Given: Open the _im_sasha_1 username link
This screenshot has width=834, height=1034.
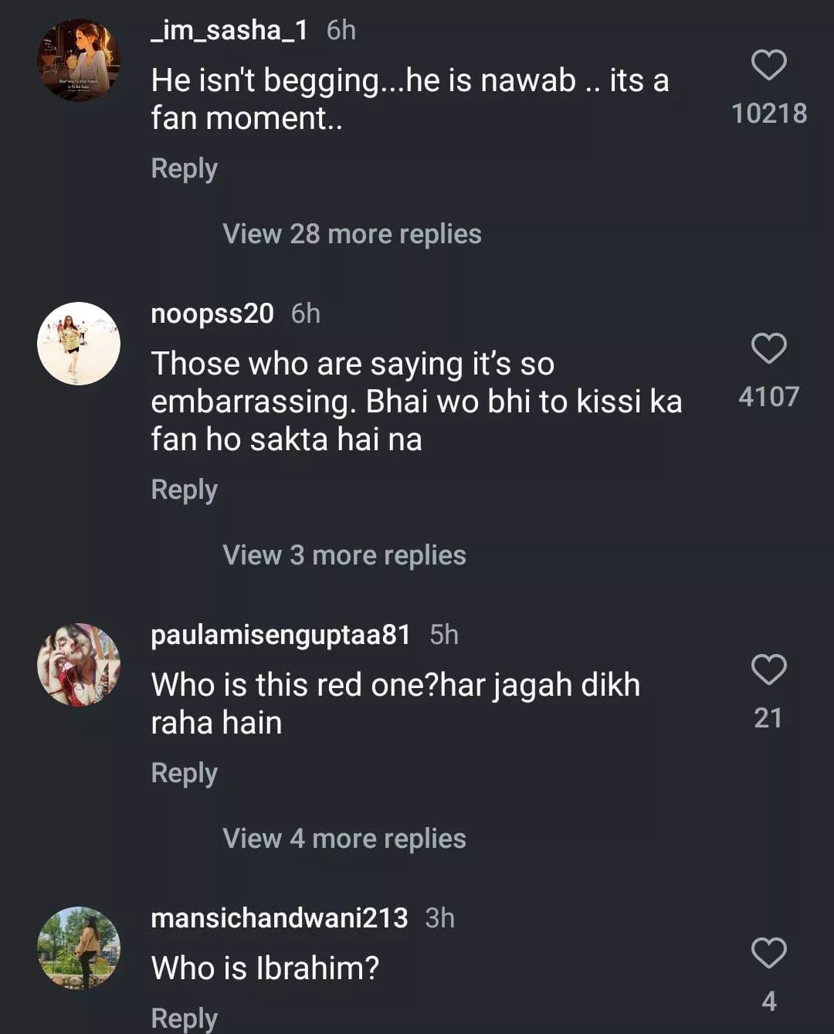Looking at the screenshot, I should click(229, 30).
